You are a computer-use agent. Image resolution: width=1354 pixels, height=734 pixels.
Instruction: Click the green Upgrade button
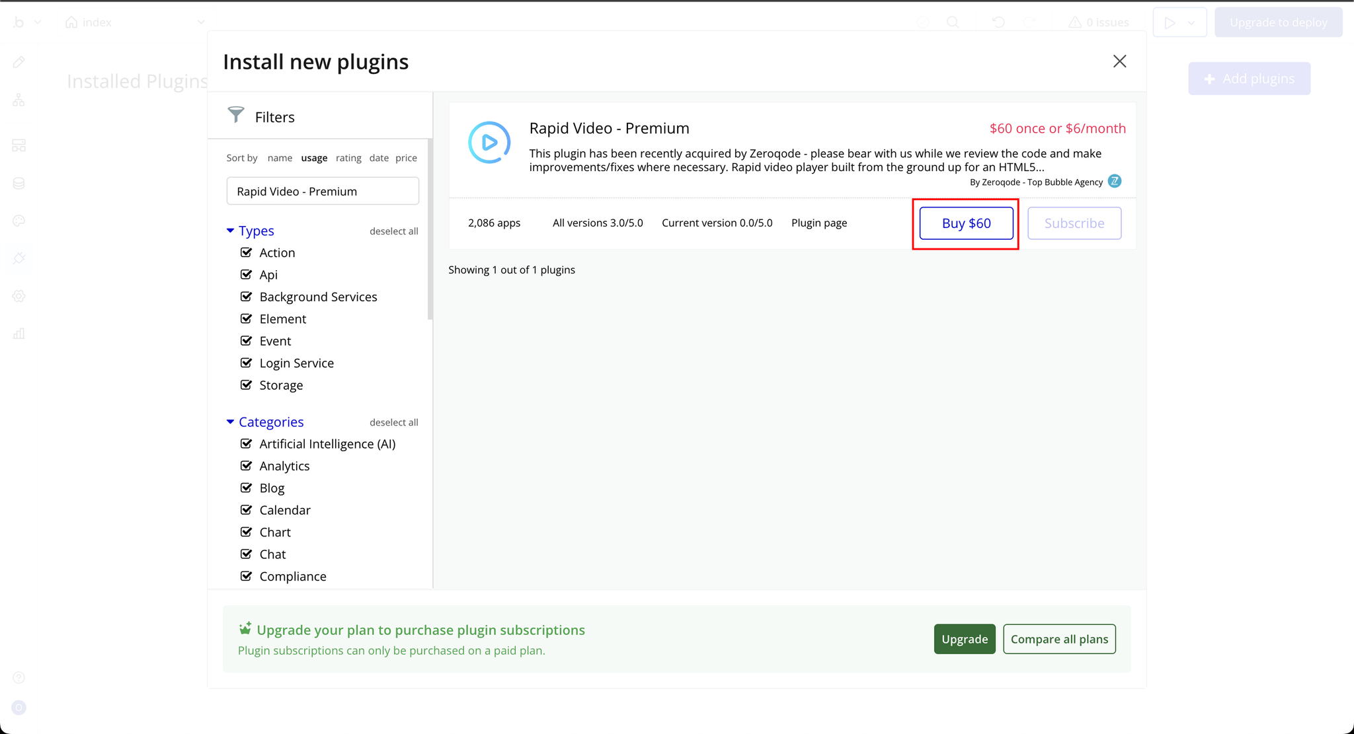pos(965,639)
